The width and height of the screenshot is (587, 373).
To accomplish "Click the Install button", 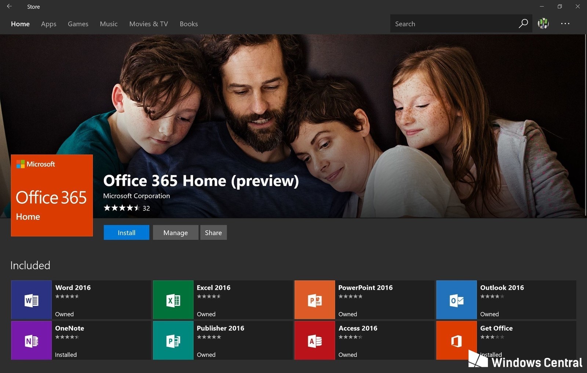I will tap(127, 233).
